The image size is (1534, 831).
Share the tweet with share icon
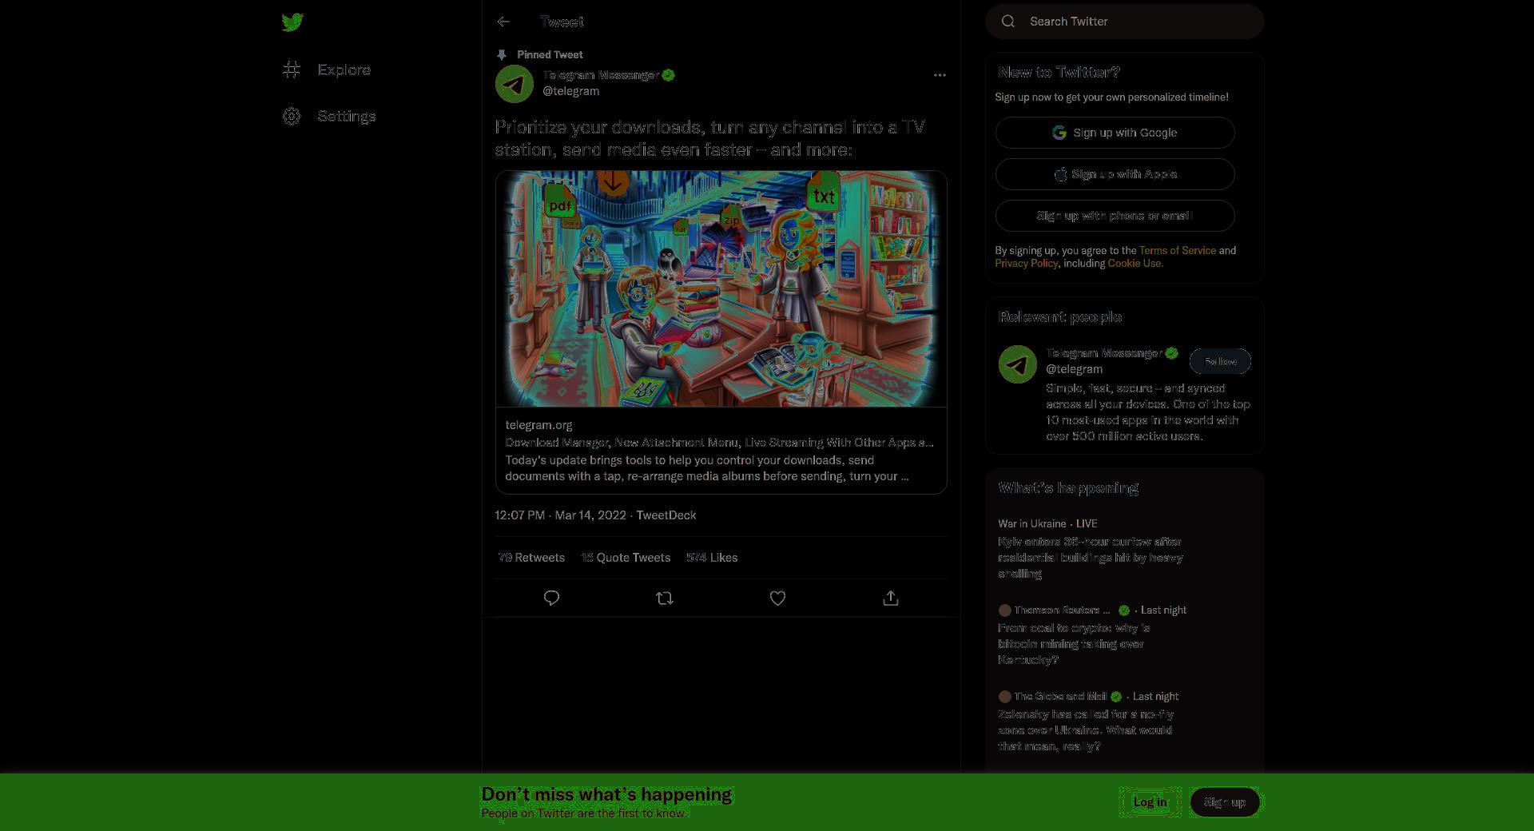click(x=891, y=598)
